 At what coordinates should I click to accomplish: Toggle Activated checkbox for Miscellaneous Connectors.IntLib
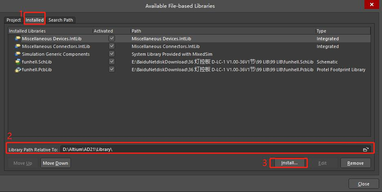point(112,46)
